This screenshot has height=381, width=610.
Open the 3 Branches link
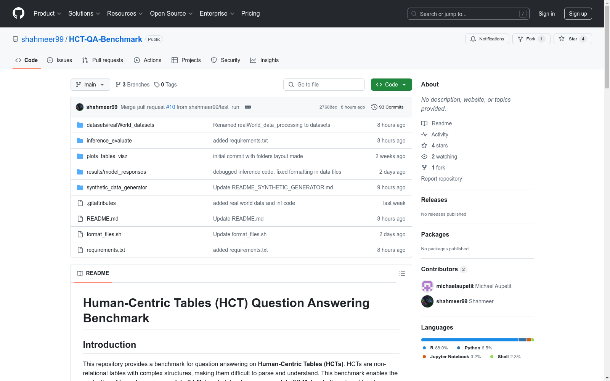click(133, 85)
